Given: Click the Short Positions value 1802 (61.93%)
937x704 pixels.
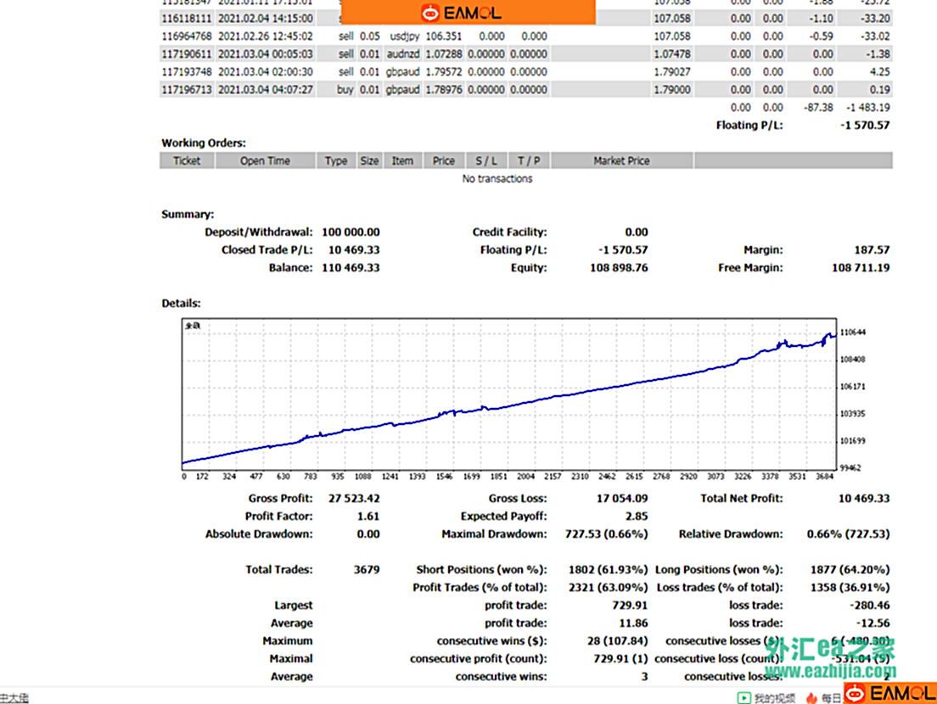Looking at the screenshot, I should (x=609, y=570).
